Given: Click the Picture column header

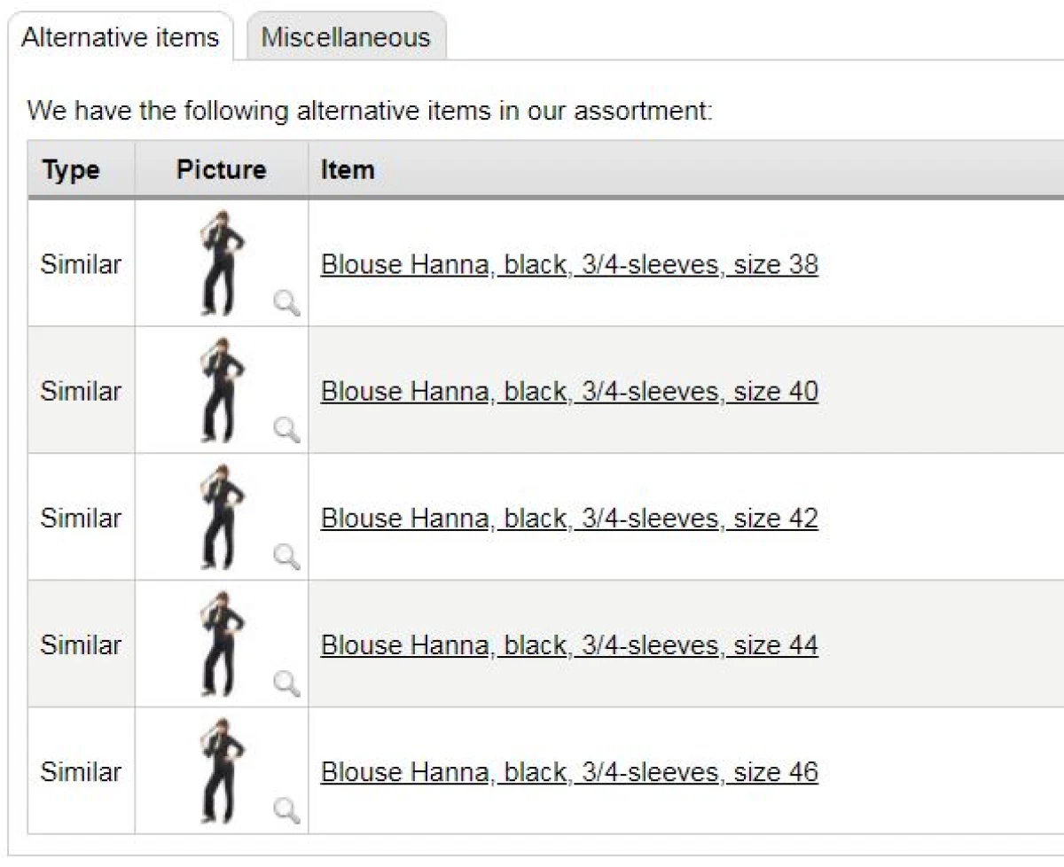Looking at the screenshot, I should coord(221,169).
